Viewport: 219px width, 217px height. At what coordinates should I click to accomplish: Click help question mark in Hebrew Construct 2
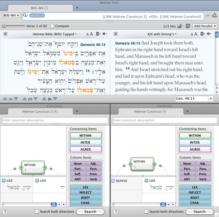(x=5, y=212)
